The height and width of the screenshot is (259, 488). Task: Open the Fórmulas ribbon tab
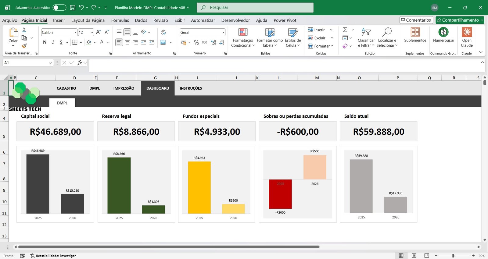tap(120, 20)
